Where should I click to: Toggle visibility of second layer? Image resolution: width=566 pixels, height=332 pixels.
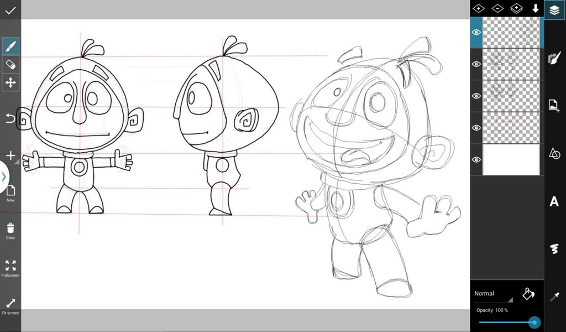click(476, 64)
